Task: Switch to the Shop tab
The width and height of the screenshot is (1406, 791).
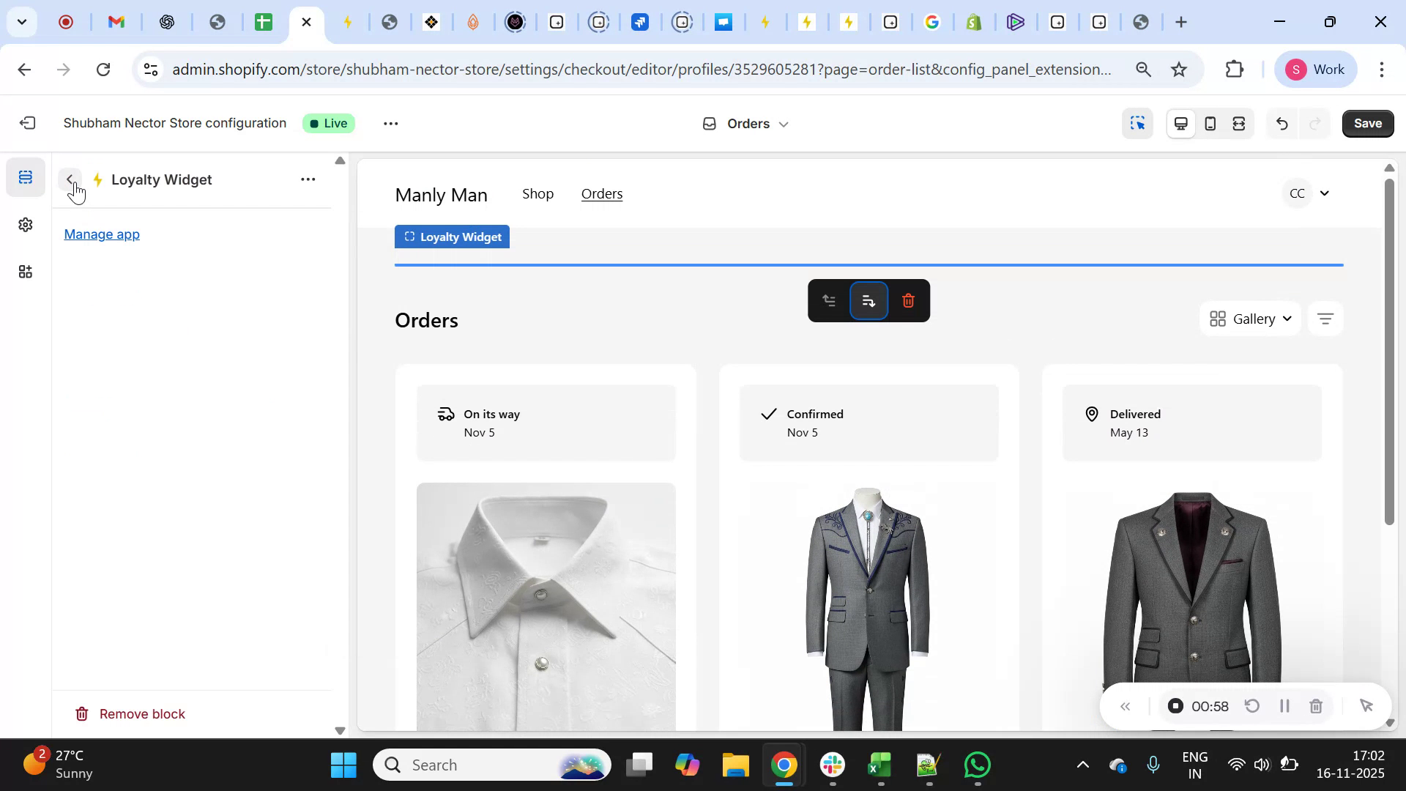Action: 538,193
